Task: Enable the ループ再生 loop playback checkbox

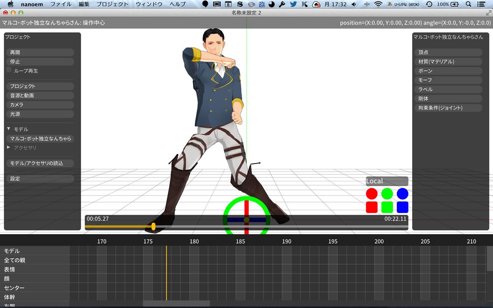Action: coord(8,69)
